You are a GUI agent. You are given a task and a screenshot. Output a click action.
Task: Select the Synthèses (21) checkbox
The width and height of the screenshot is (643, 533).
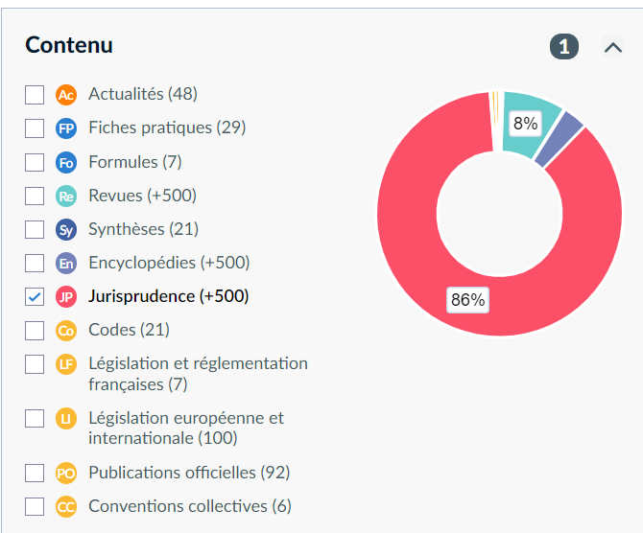35,229
